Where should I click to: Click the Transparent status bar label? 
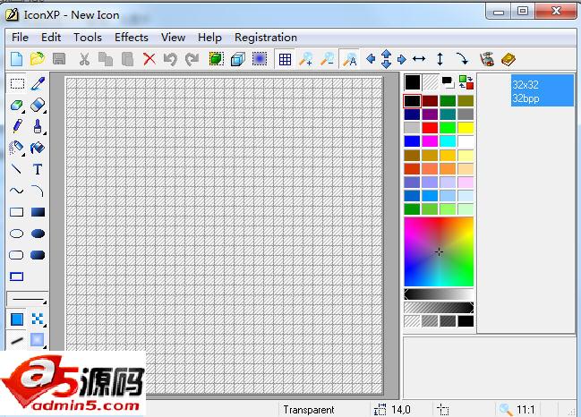[309, 410]
